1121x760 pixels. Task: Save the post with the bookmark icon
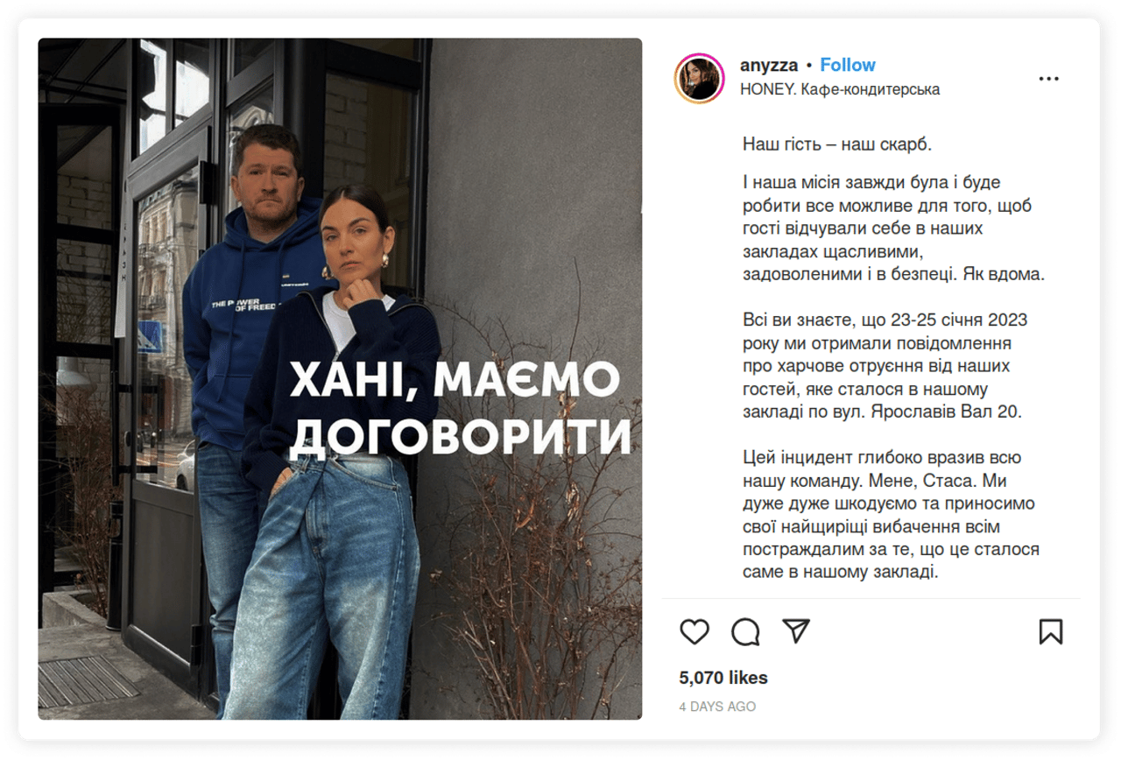click(1051, 631)
